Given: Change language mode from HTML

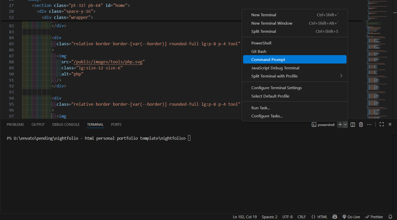Looking at the screenshot, I should (x=320, y=217).
